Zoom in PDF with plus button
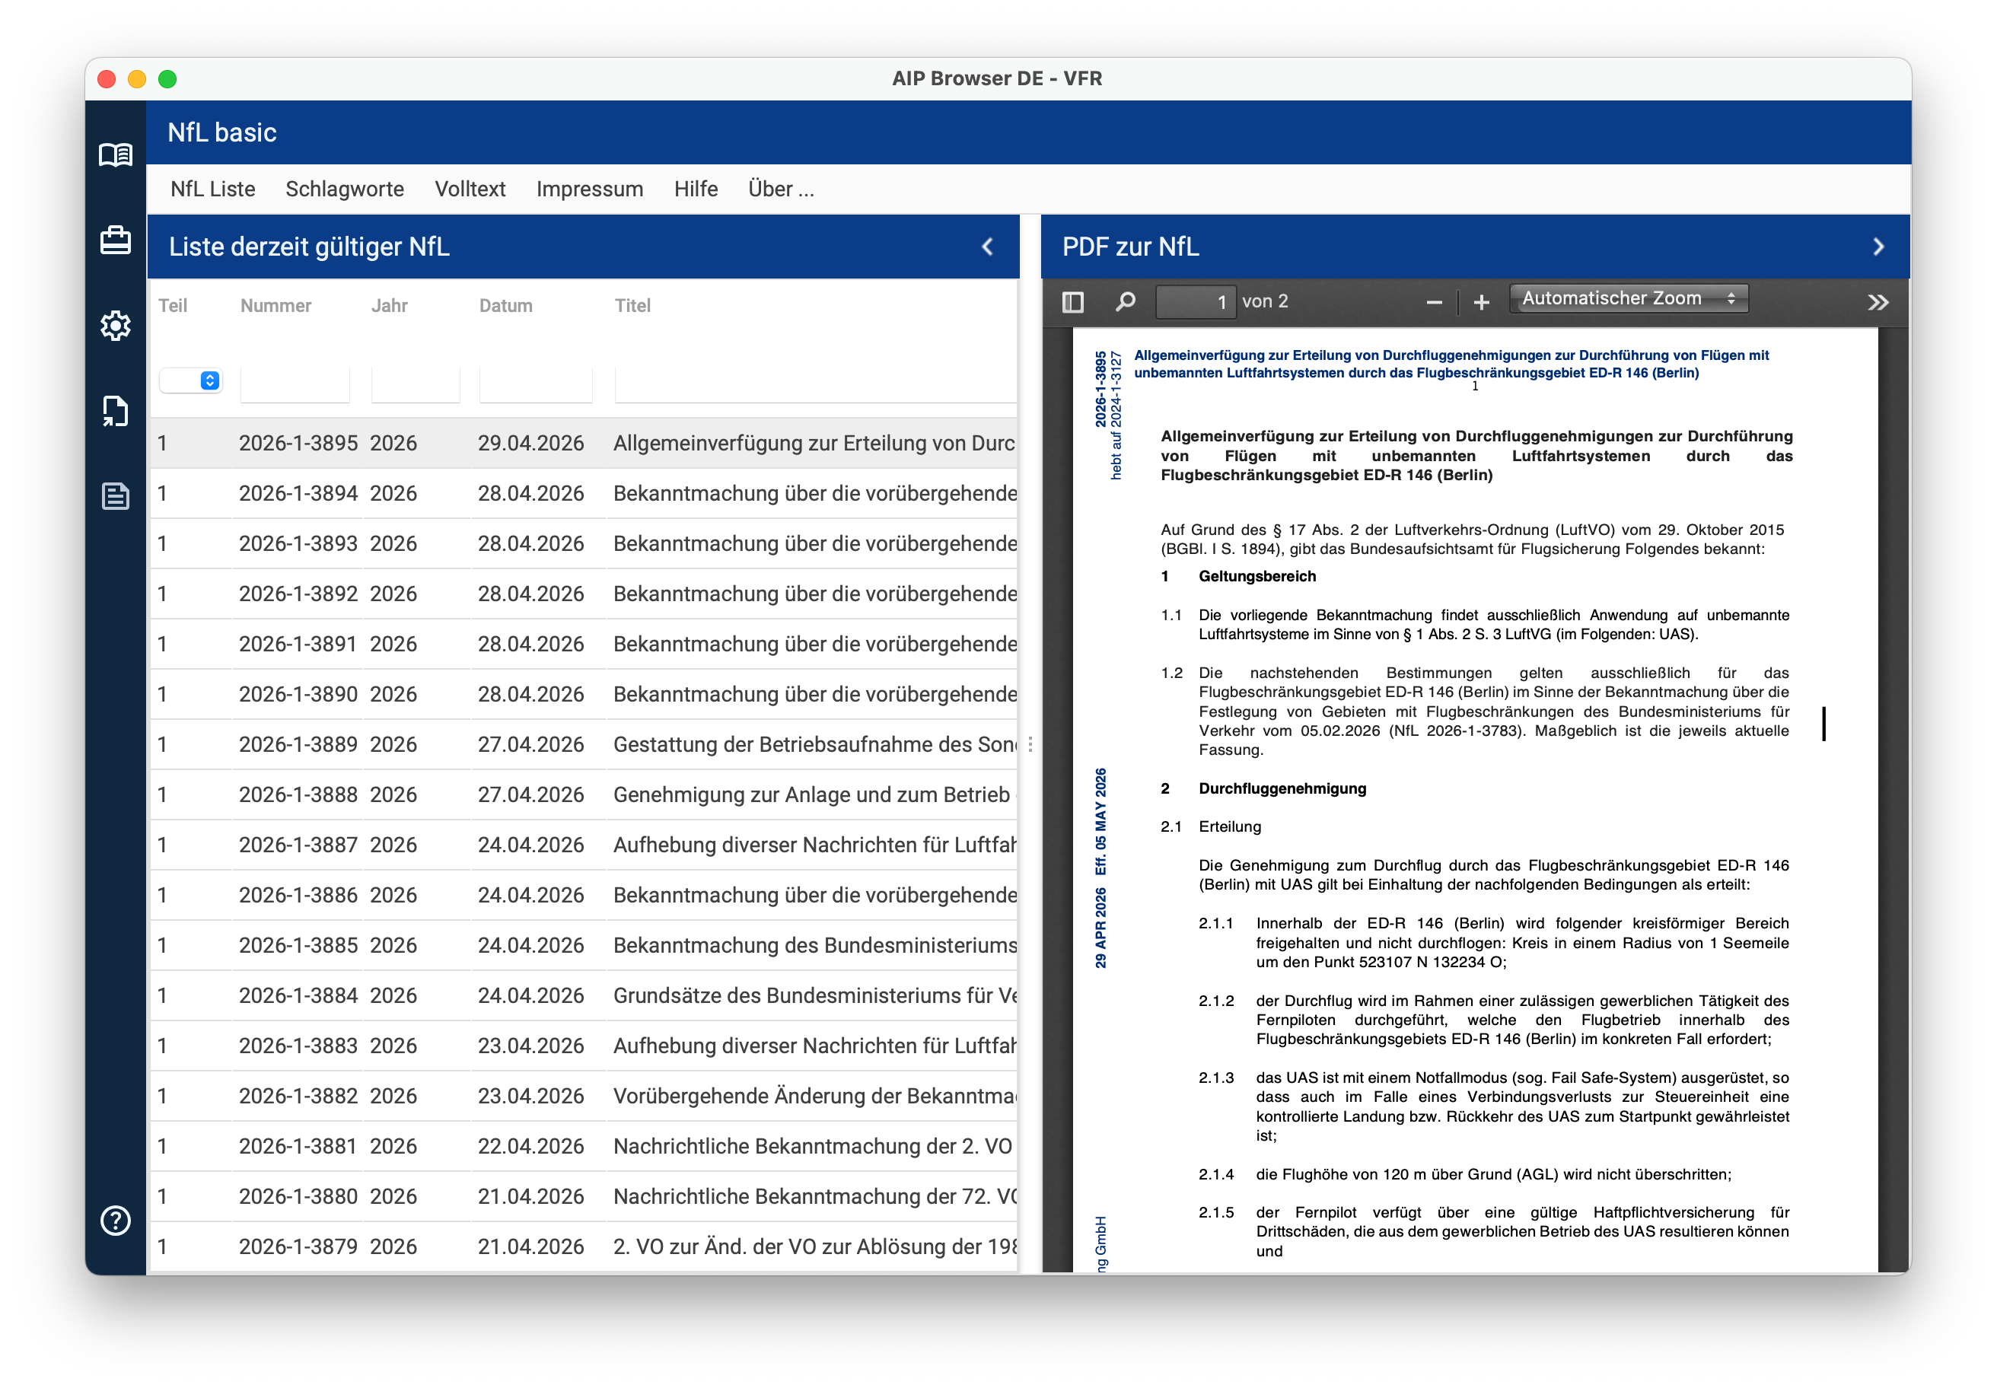The width and height of the screenshot is (1997, 1388). coord(1482,302)
